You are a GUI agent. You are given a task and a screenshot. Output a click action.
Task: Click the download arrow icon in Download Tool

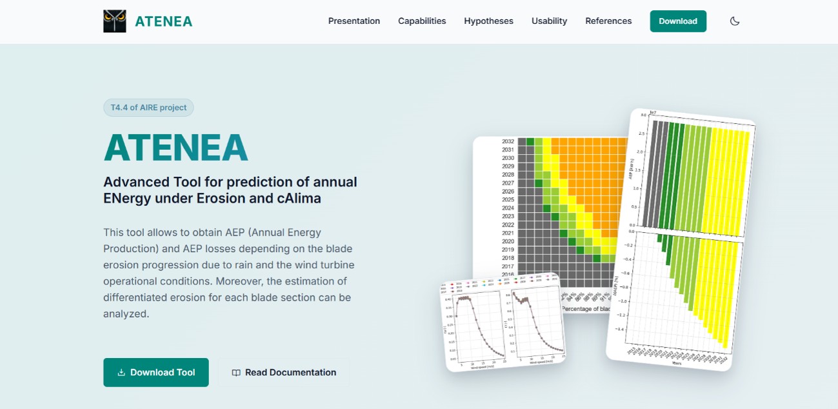[x=121, y=373]
